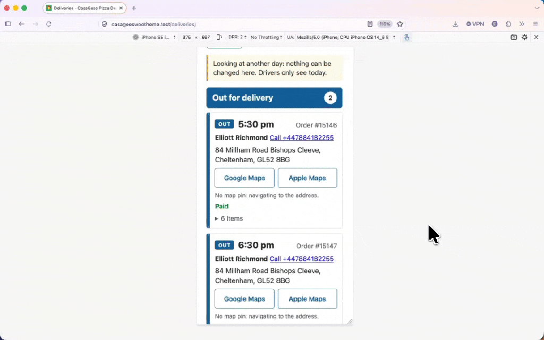
Task: Close responsive design mode
Action: (536, 37)
